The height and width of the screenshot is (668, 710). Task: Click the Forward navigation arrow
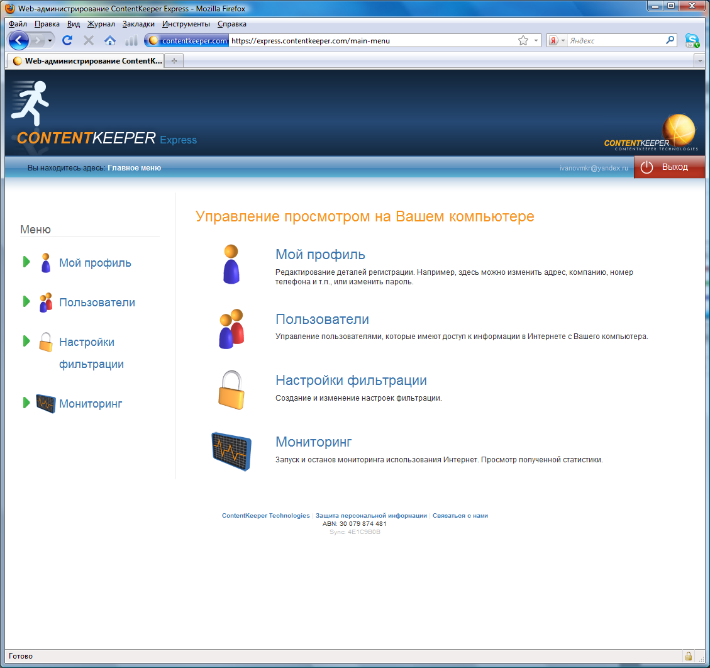click(x=38, y=41)
